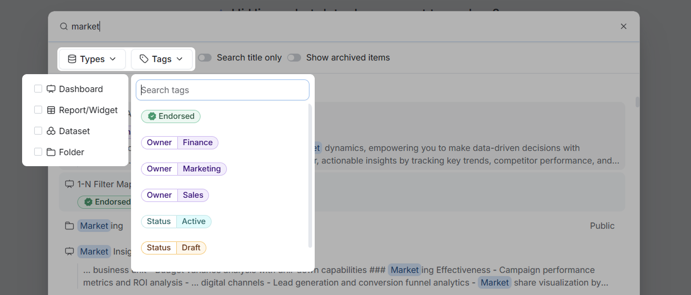The height and width of the screenshot is (295, 691).
Task: Click the Market Insights dashboard icon
Action: click(x=69, y=251)
